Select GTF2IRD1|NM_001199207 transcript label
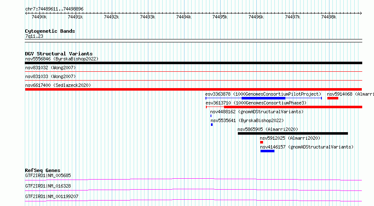The height and width of the screenshot is (206, 374). [52, 196]
